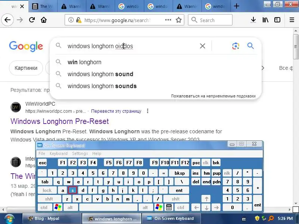Toggle the left alt key on keyboard
Viewport: 299px width, 224px height.
coord(70,207)
